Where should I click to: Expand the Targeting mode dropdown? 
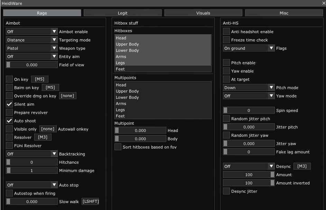tap(31, 40)
